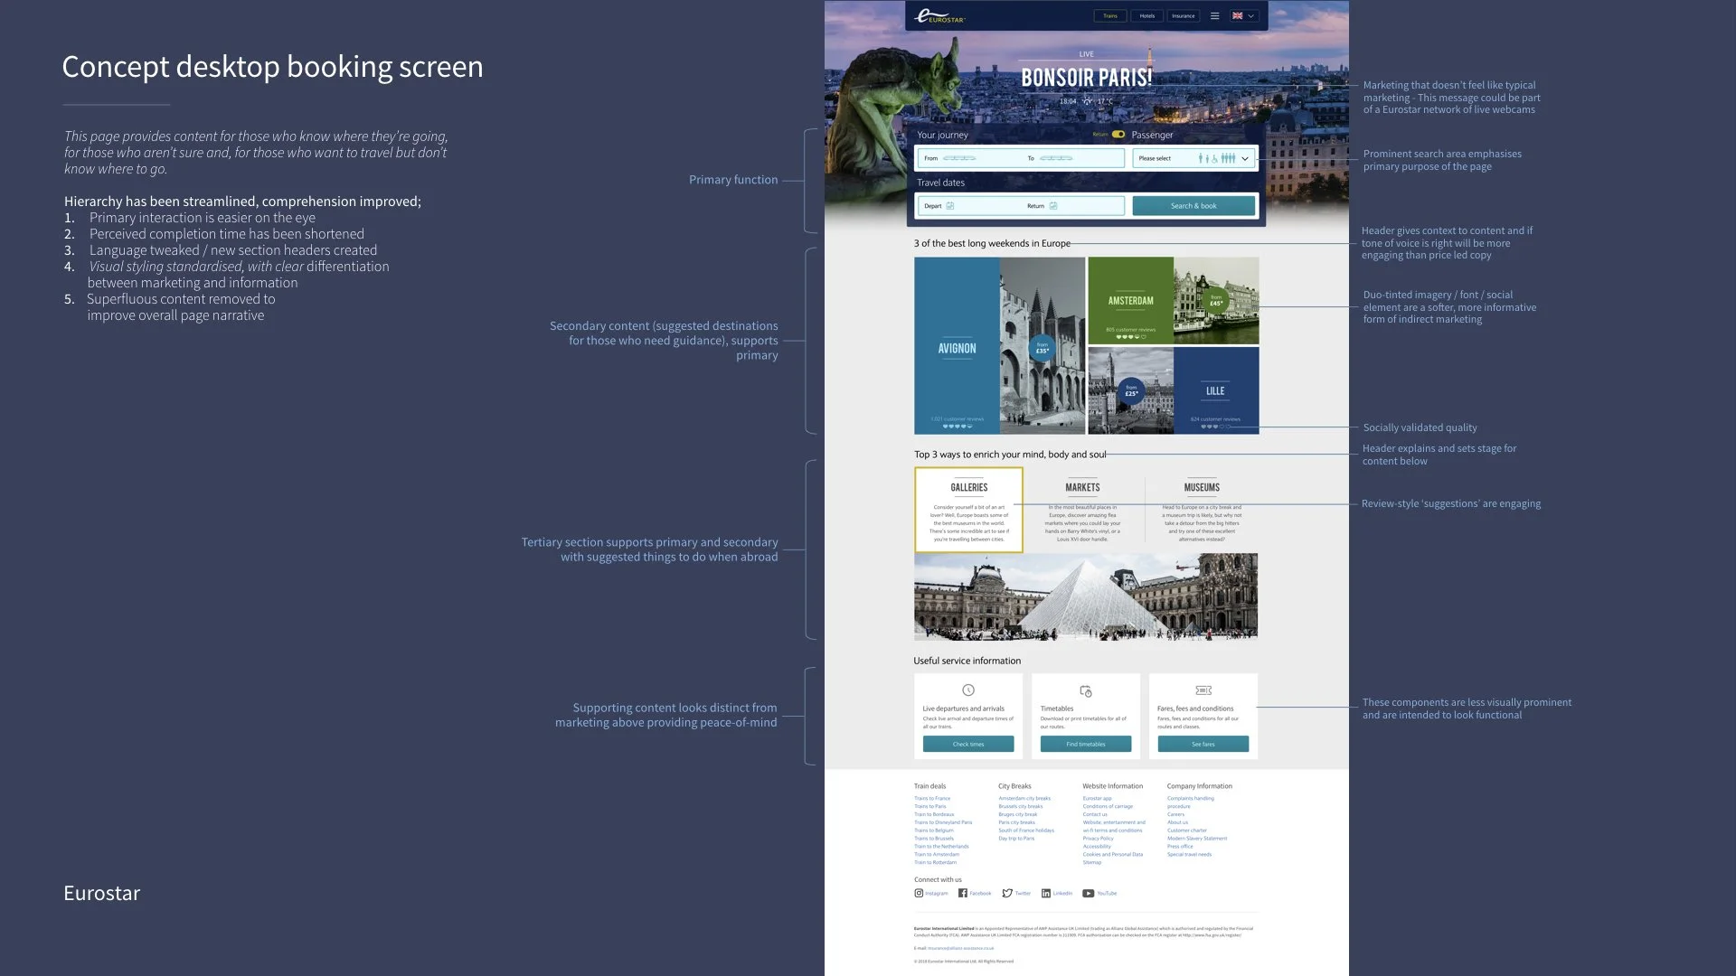This screenshot has width=1736, height=976.
Task: Select the Avignon destination tile
Action: pos(957,347)
